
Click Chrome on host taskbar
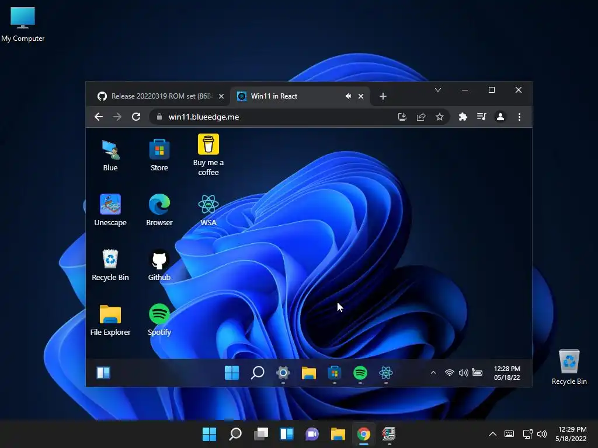point(363,434)
